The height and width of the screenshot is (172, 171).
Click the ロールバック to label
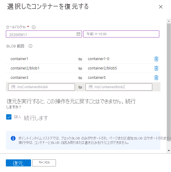[16, 27]
